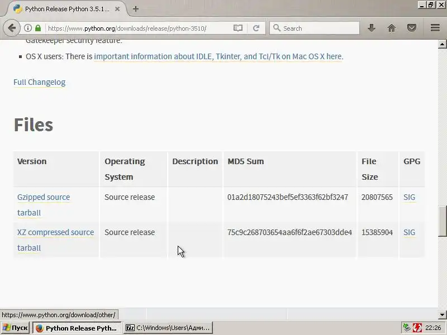Image resolution: width=447 pixels, height=335 pixels.
Task: Click the vertical scrollbar thumb
Action: click(443, 221)
